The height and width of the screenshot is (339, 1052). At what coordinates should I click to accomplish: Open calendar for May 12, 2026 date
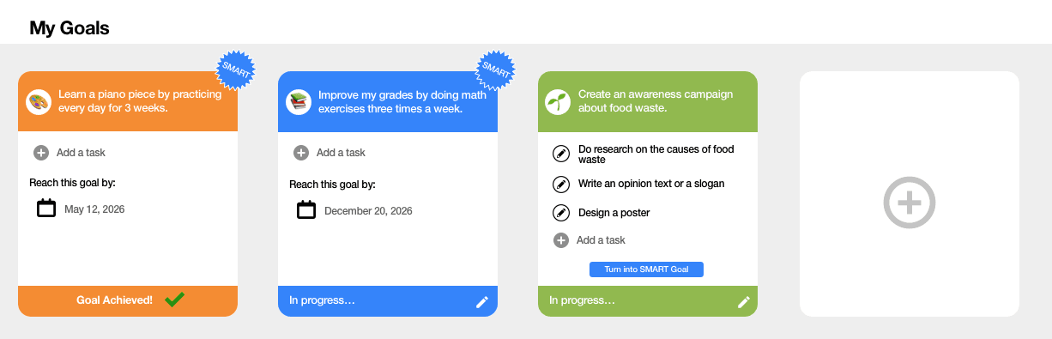coord(46,209)
